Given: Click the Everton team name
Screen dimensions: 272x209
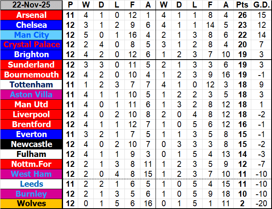Looking at the screenshot, I should (x=32, y=134).
